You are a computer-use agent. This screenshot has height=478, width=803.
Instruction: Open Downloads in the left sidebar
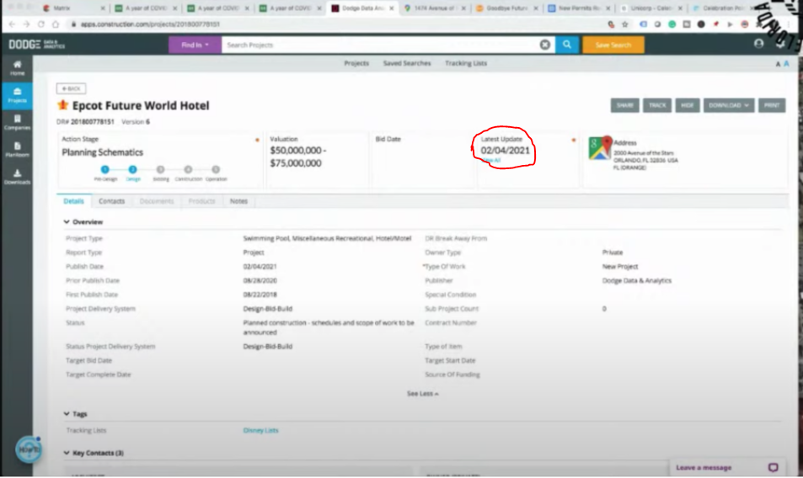pyautogui.click(x=17, y=177)
